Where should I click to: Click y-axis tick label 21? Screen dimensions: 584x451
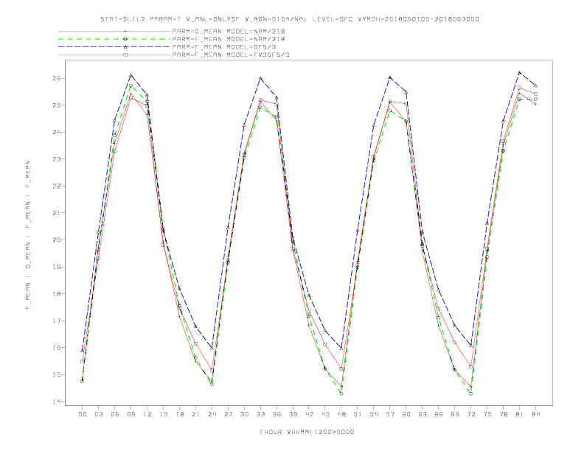(57, 213)
